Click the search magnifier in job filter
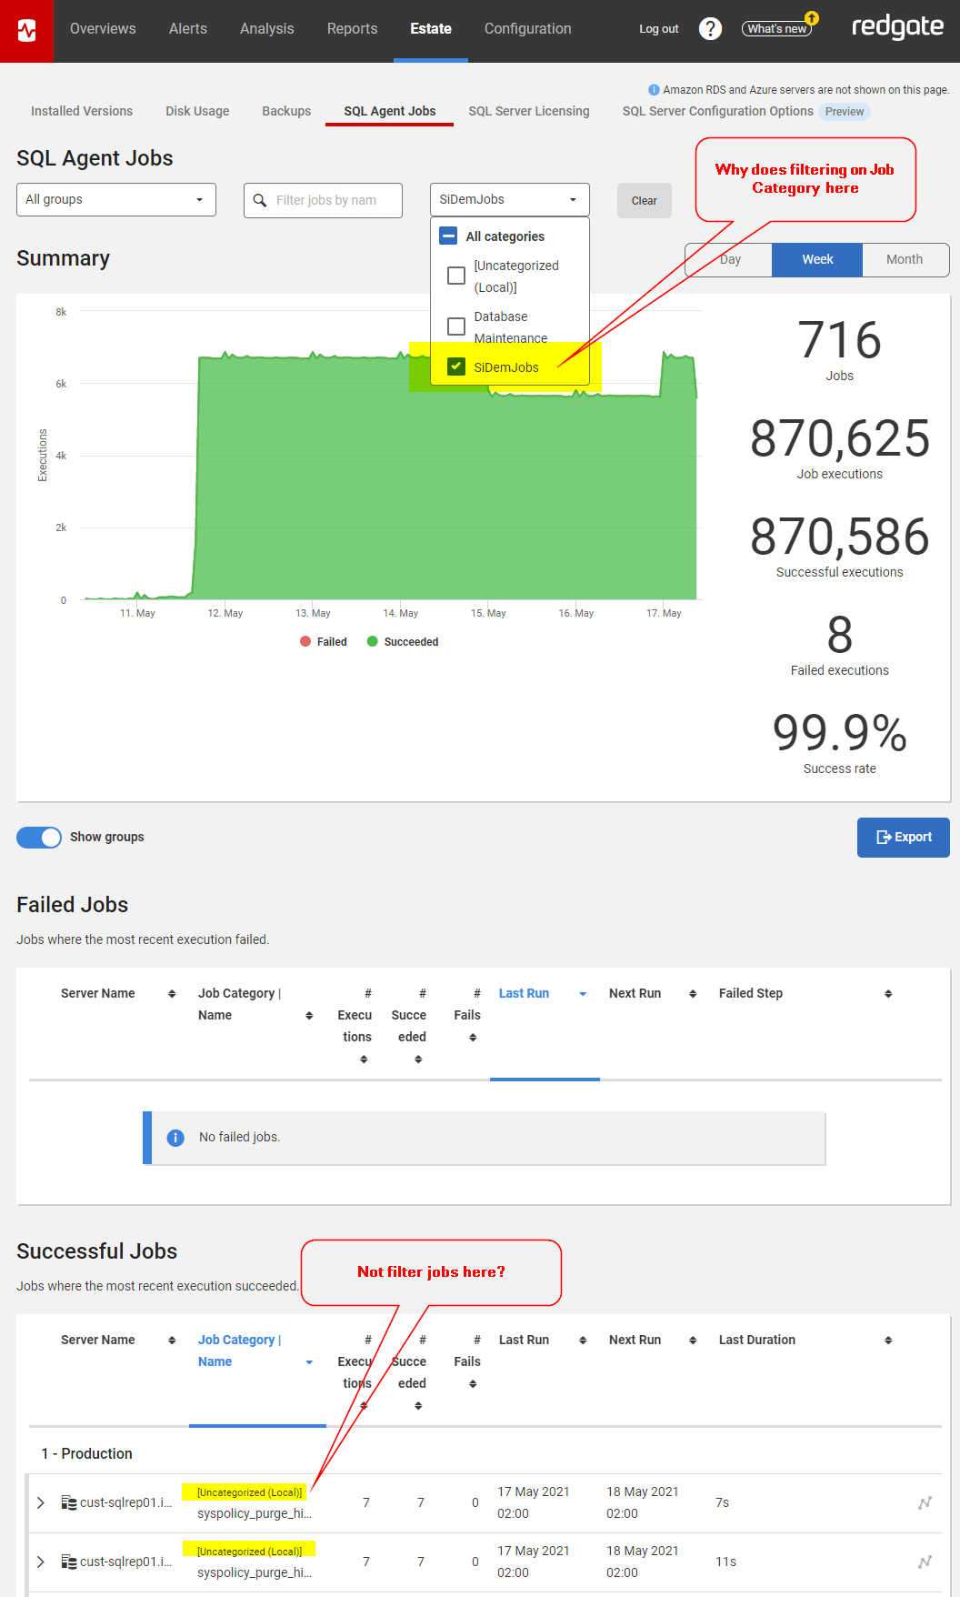The width and height of the screenshot is (960, 1597). point(260,200)
